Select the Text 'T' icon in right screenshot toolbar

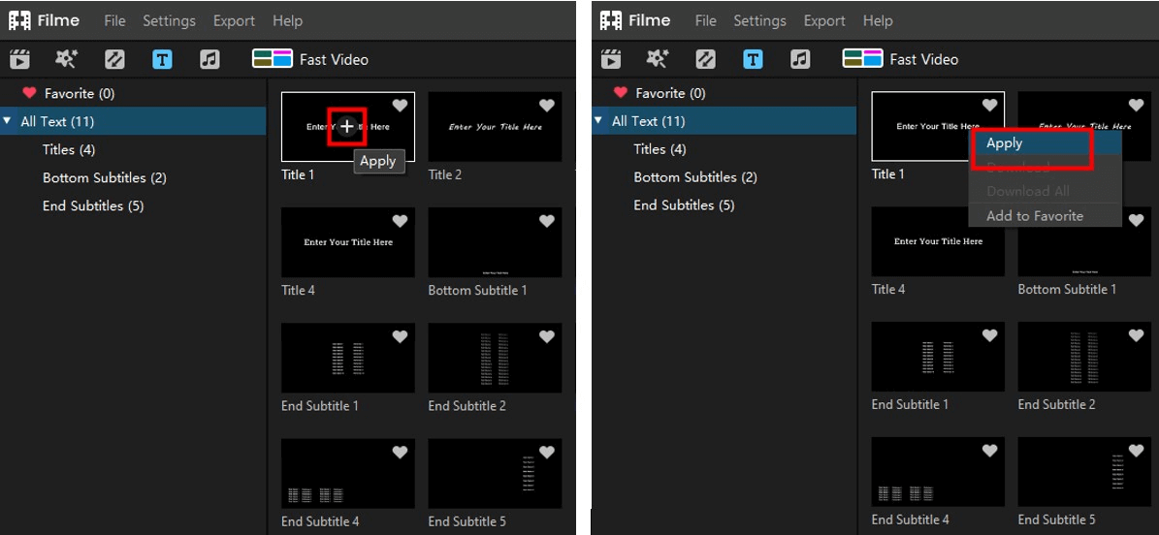(x=753, y=59)
